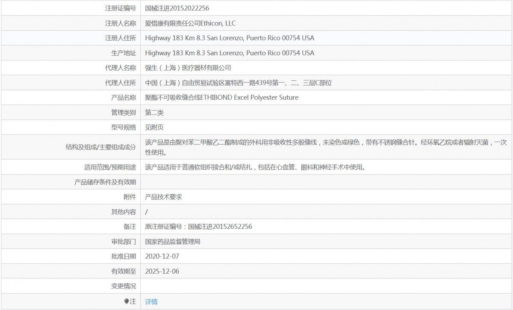Click the 代理人名称 label

121,68
